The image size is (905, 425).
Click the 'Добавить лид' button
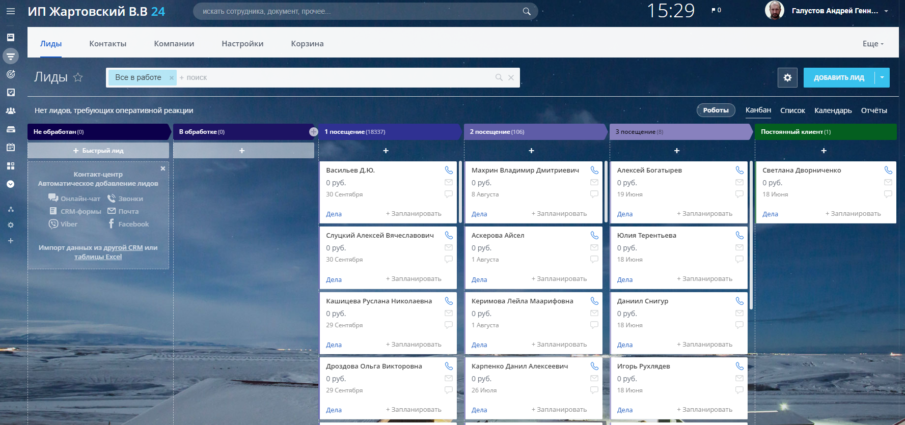point(839,77)
